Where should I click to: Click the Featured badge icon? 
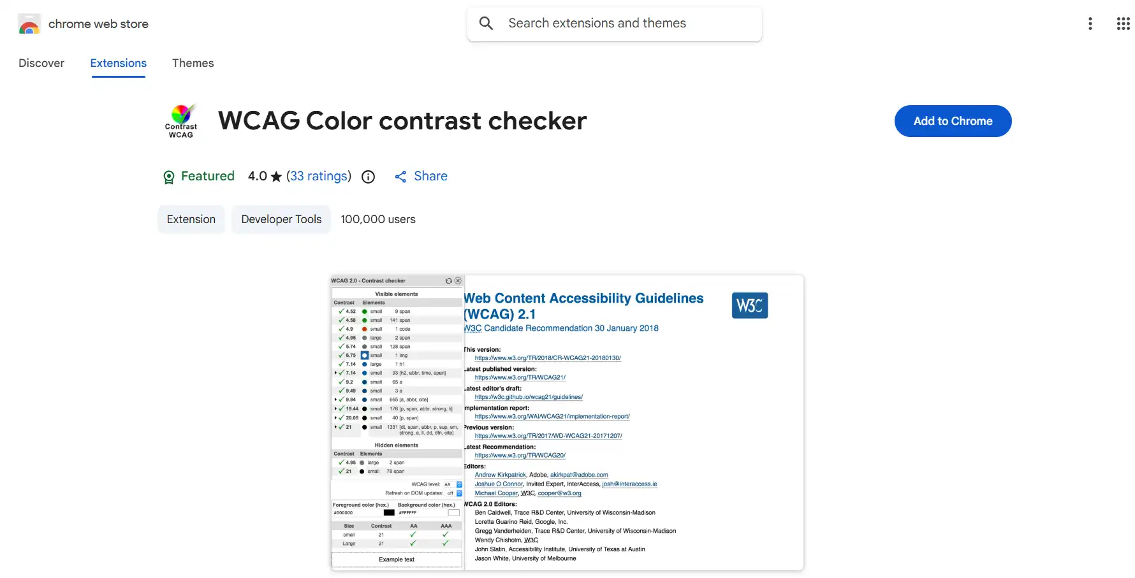pos(168,177)
